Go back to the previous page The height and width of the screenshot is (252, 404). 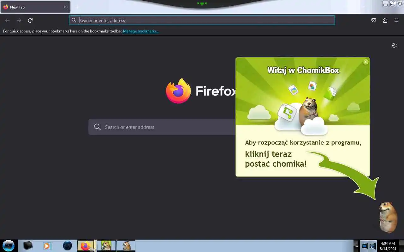click(8, 20)
